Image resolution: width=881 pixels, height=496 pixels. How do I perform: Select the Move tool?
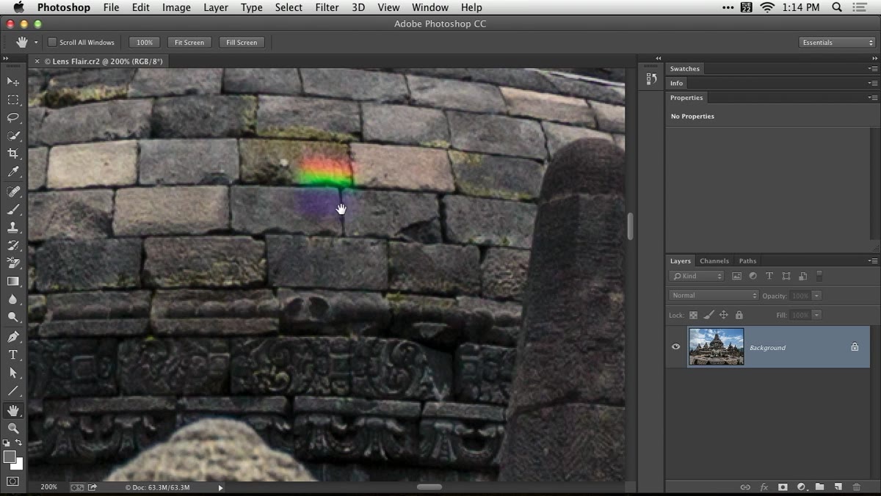[13, 81]
